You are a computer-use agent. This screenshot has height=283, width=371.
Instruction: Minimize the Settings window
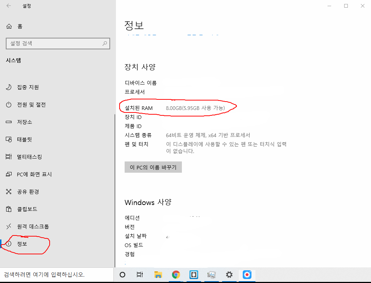tap(329, 6)
